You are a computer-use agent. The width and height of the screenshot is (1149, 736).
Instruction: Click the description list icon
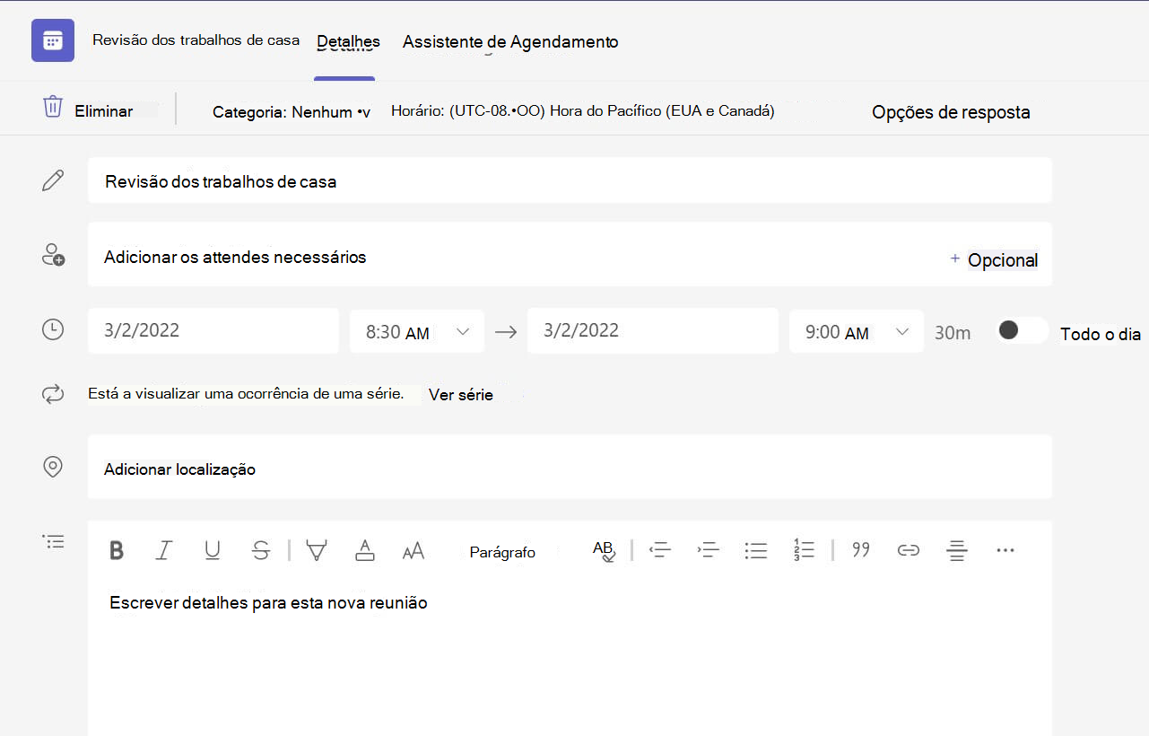click(x=53, y=541)
